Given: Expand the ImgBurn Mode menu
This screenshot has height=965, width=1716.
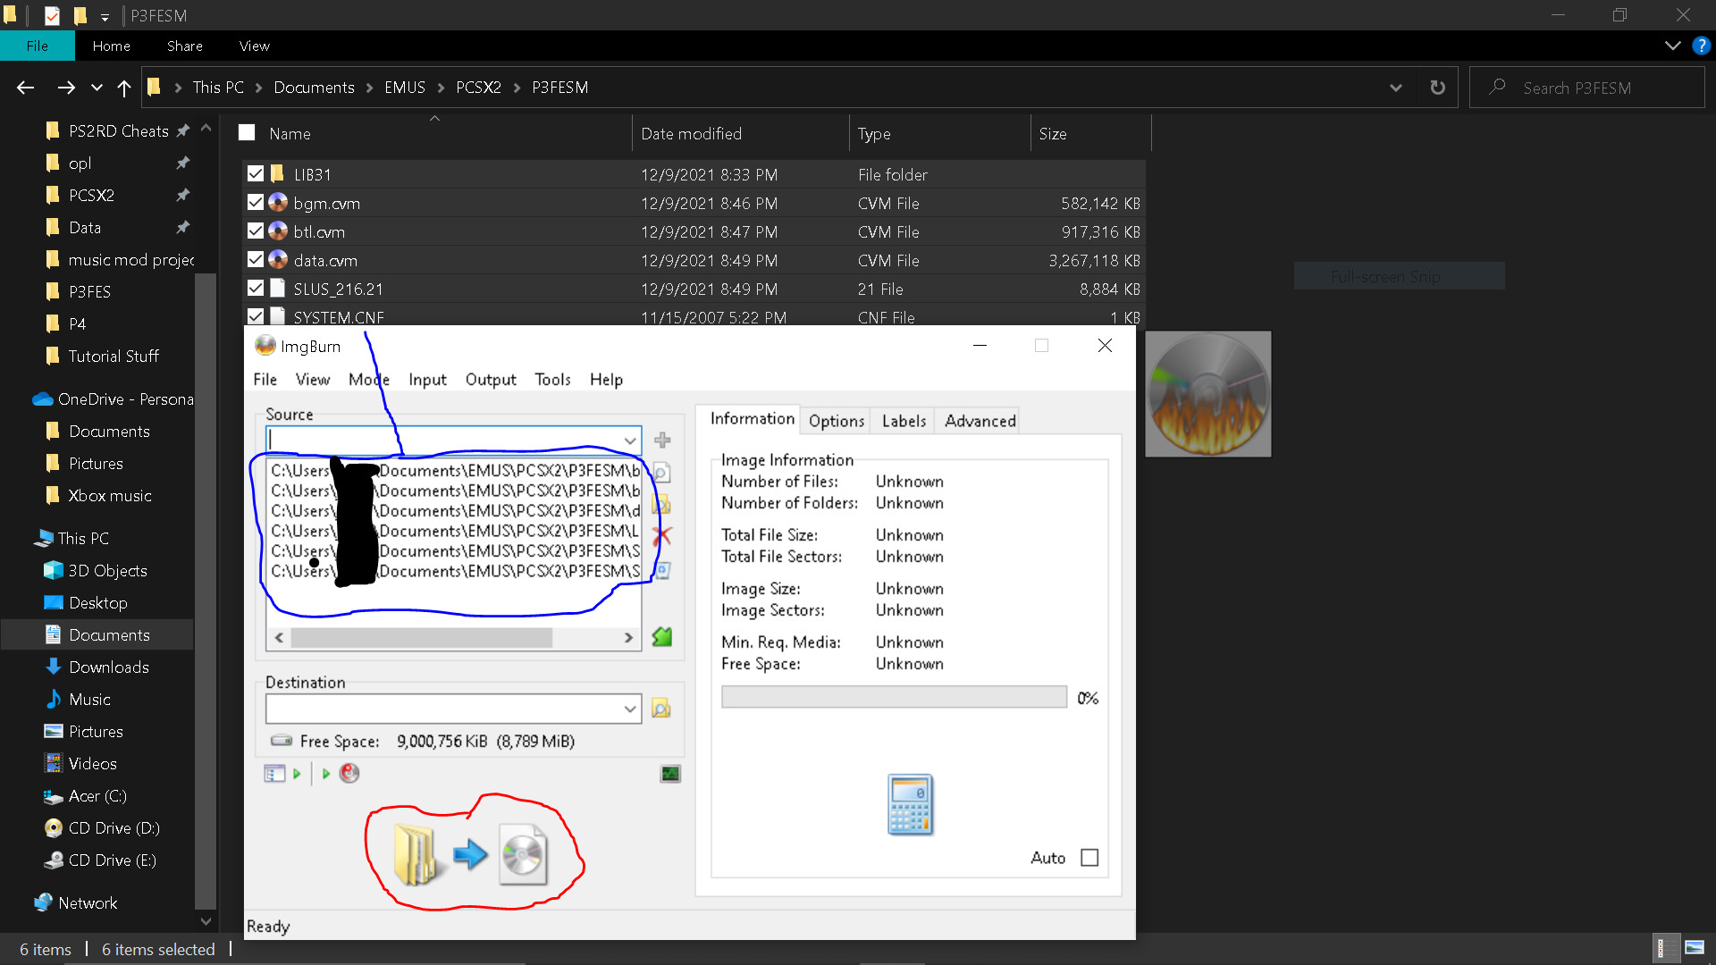Looking at the screenshot, I should coord(369,378).
